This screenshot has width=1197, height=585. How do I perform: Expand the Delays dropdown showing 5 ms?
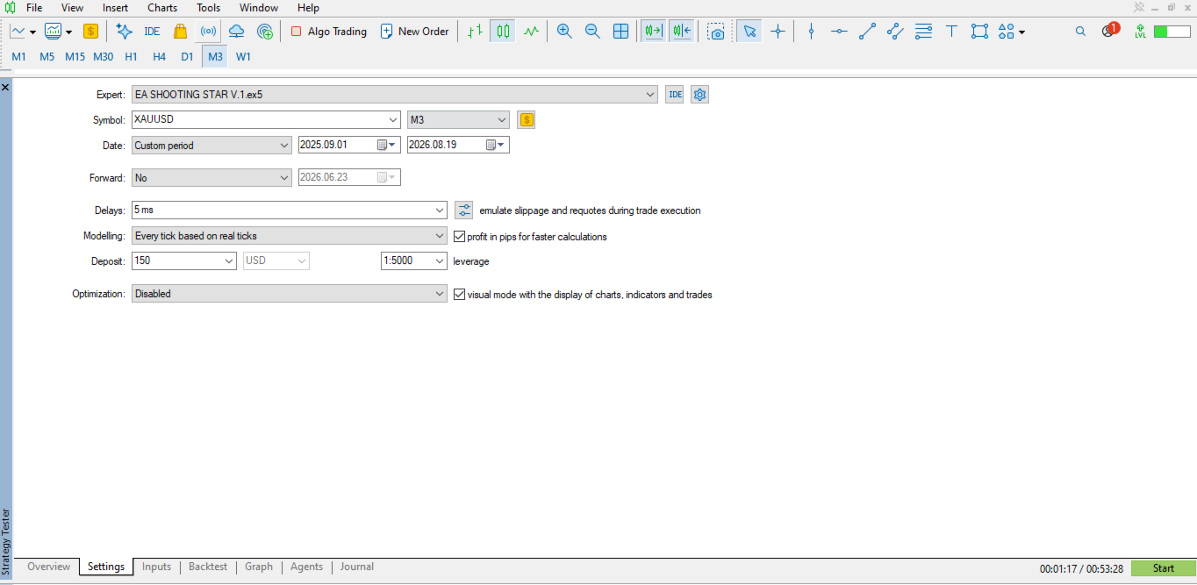(441, 210)
